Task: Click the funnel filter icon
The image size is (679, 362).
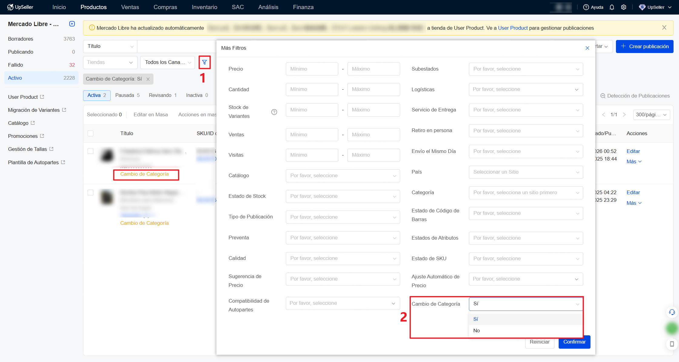Action: tap(205, 62)
